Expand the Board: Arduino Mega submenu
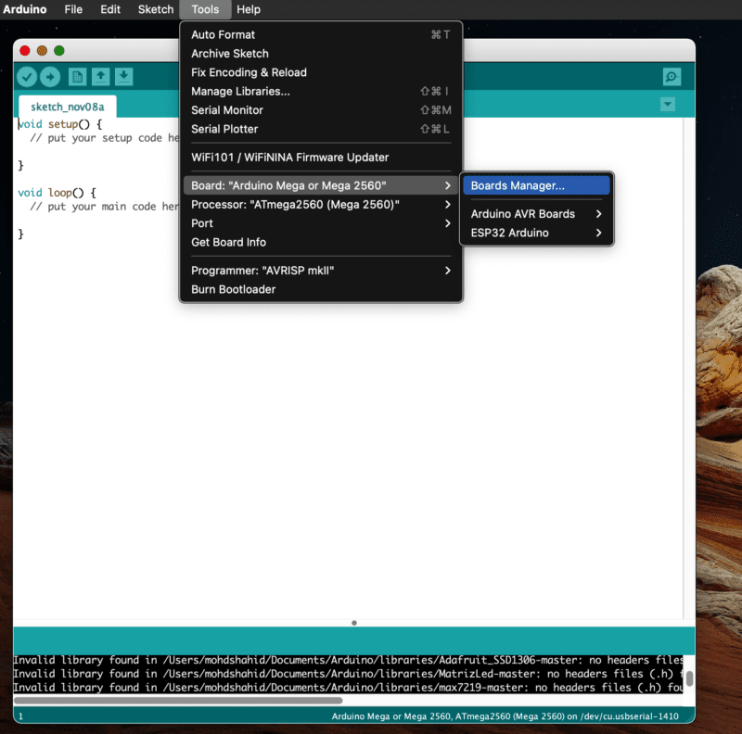The image size is (742, 734). (x=321, y=185)
